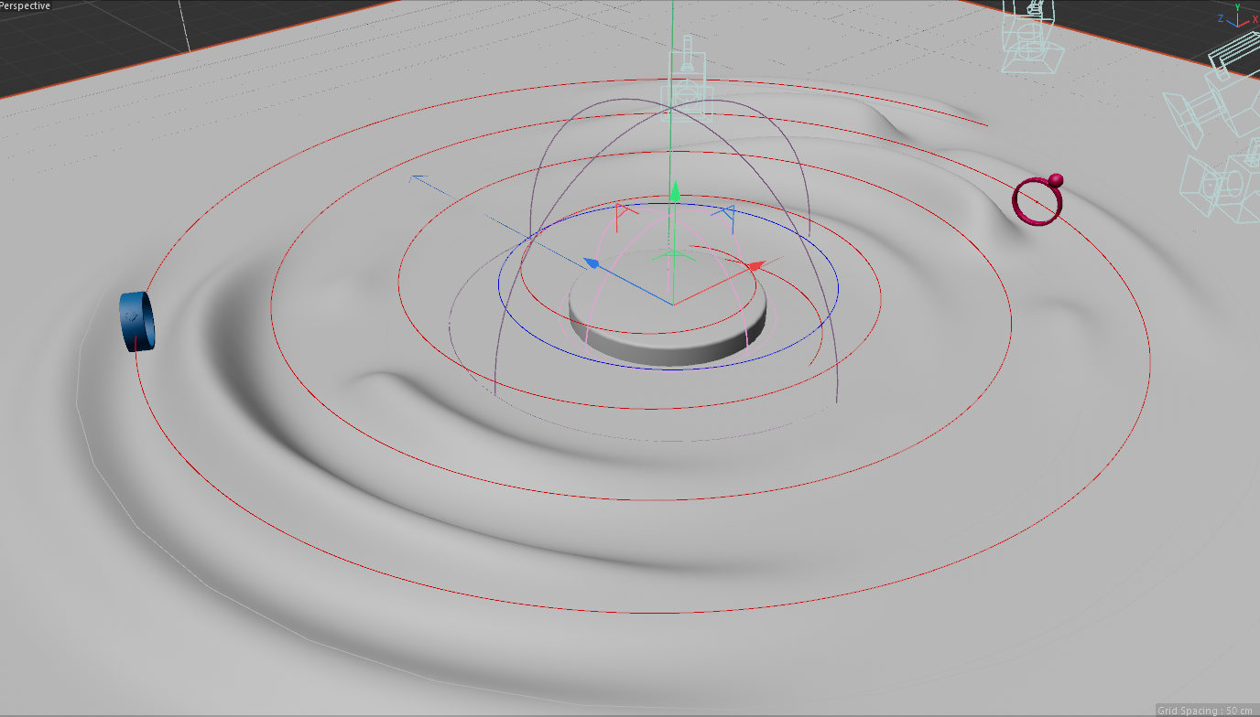
Task: Click the outer red spiral spline
Action: coord(641,611)
